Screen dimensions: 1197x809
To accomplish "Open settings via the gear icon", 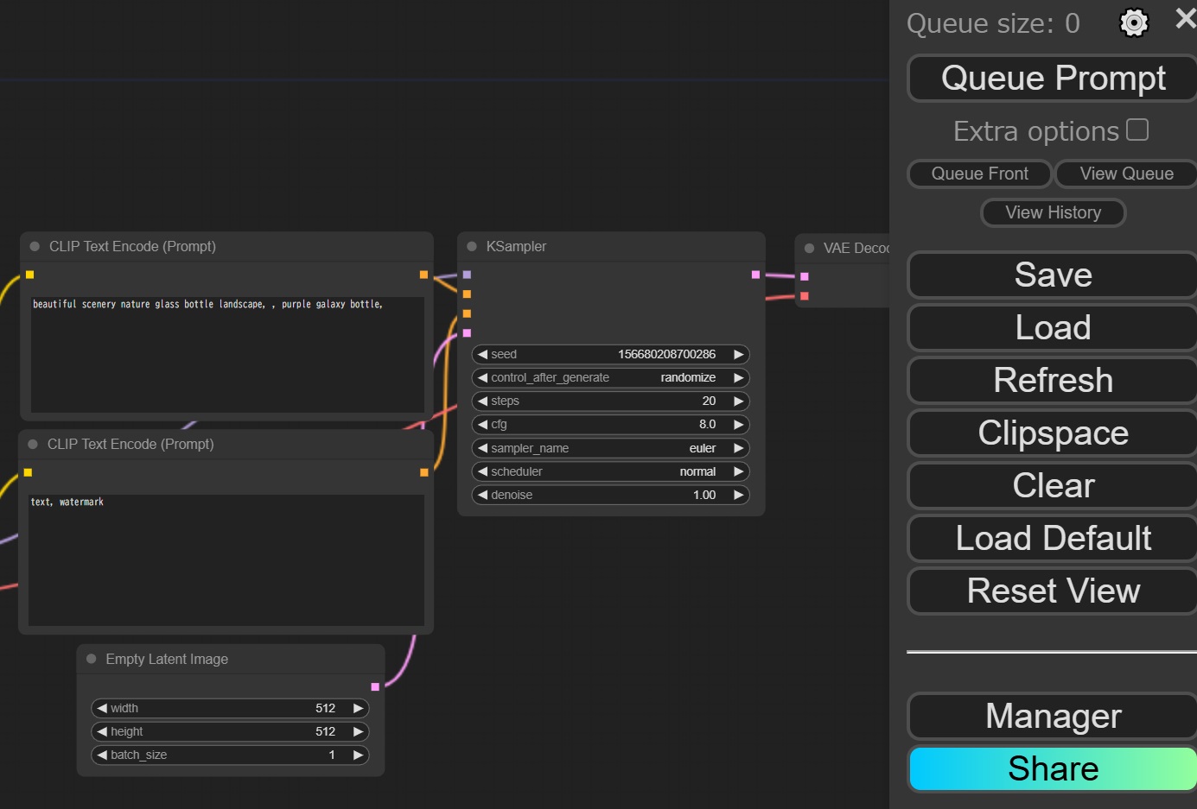I will tap(1133, 22).
